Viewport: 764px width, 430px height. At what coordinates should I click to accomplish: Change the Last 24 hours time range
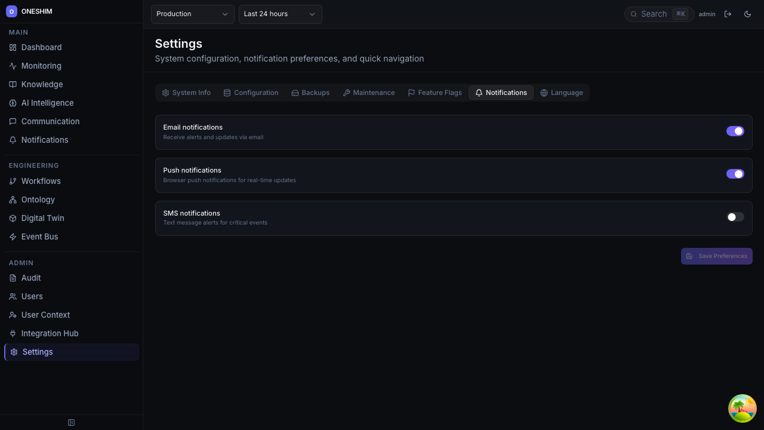click(280, 14)
